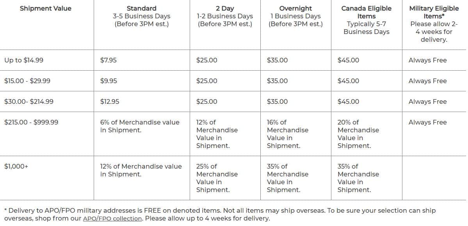Click the $9.95 standard rate cell
The image size is (468, 226).
point(109,81)
